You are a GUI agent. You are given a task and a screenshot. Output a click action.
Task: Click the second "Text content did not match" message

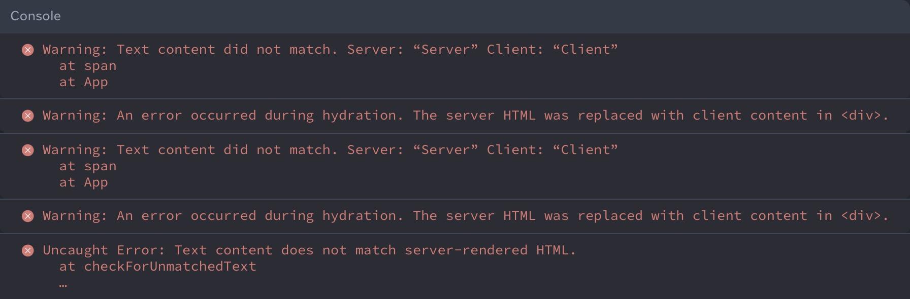pyautogui.click(x=330, y=150)
